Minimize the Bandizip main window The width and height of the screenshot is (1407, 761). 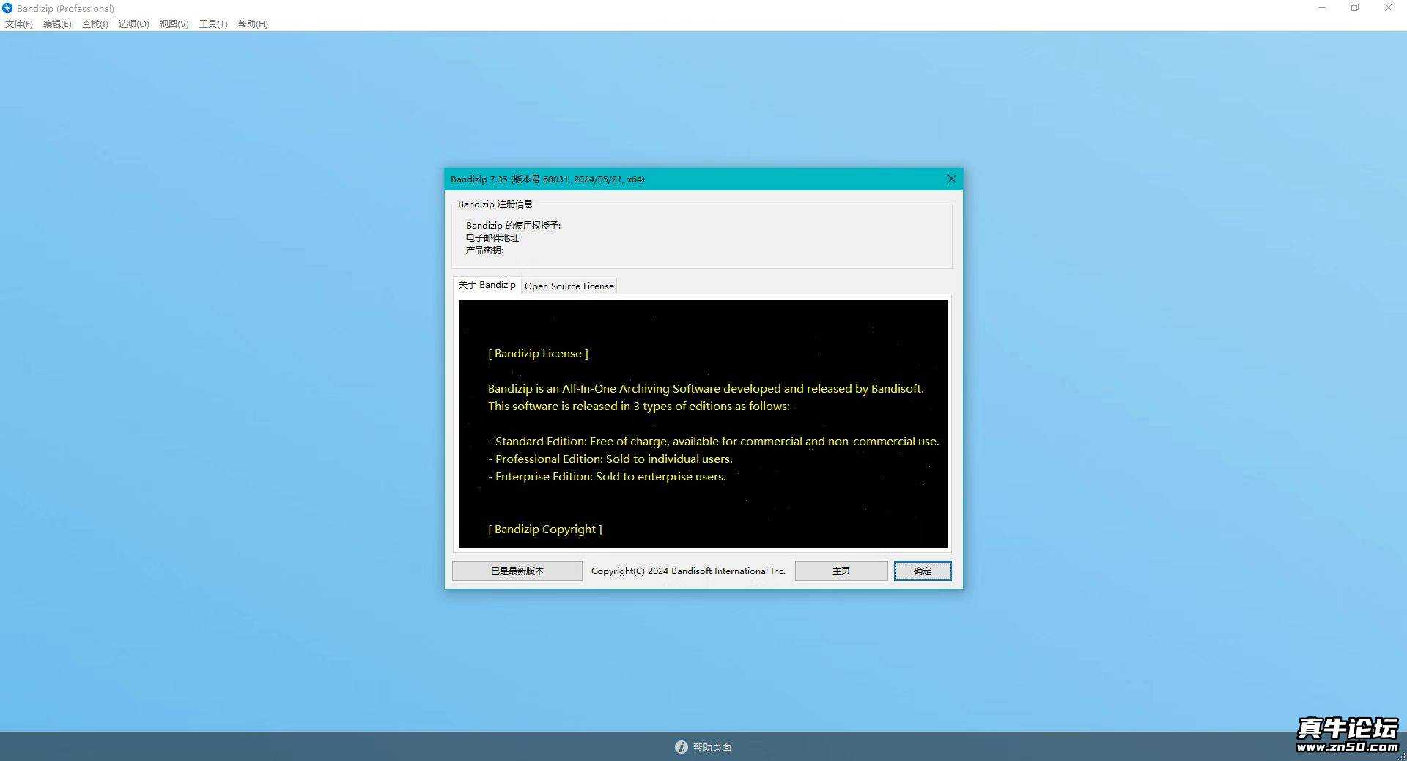pos(1322,8)
